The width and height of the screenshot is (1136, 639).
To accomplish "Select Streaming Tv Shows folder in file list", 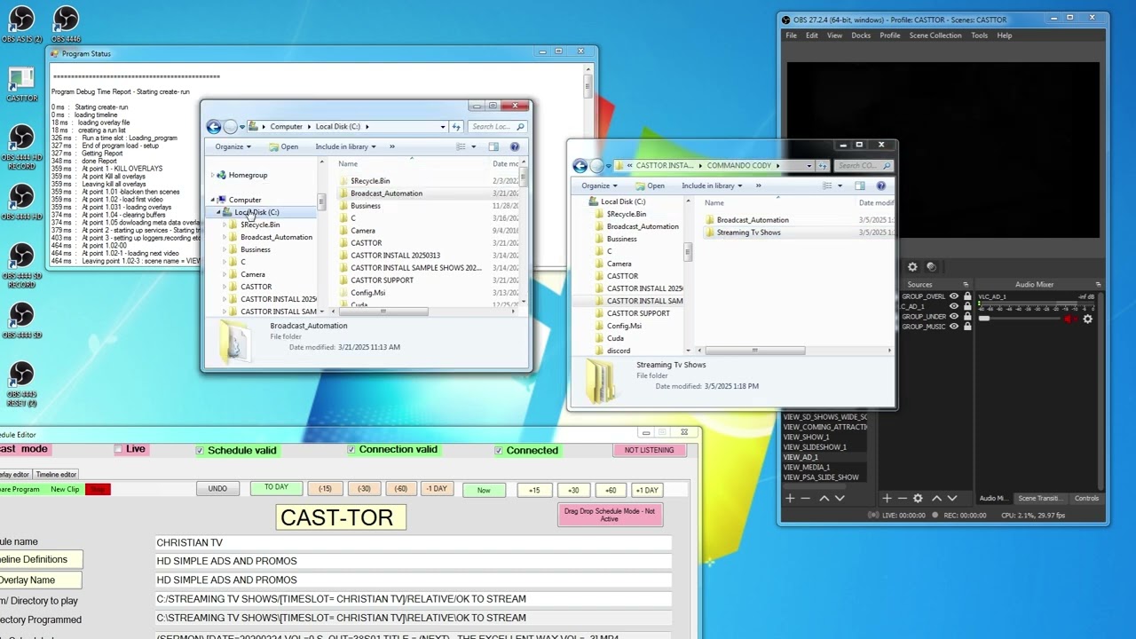I will 749,233.
